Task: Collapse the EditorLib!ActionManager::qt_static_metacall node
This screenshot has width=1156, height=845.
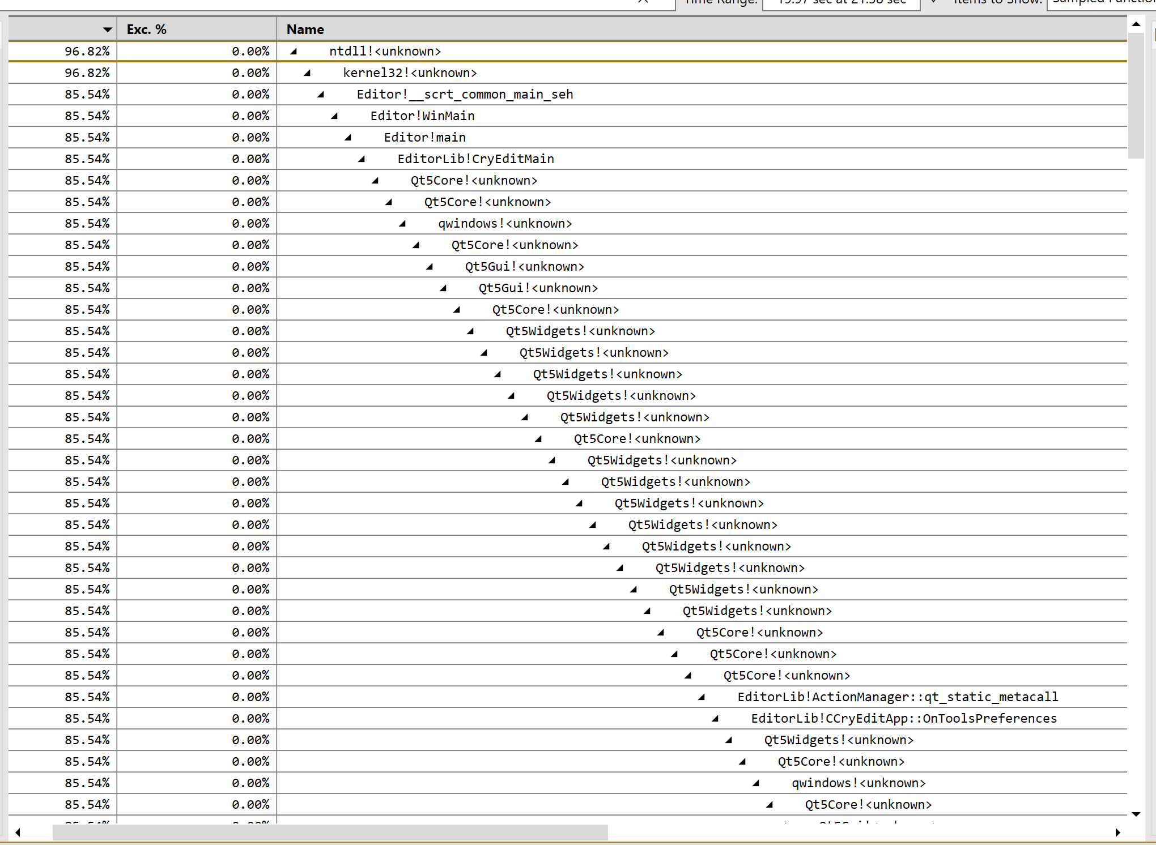Action: coord(701,697)
